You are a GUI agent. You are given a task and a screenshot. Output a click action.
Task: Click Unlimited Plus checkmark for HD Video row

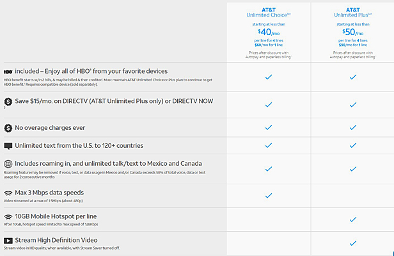352,243
